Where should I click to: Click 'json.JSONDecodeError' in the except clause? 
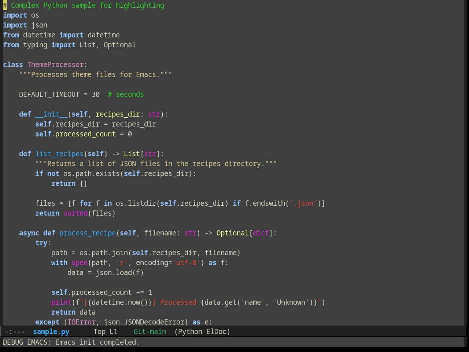(144, 322)
